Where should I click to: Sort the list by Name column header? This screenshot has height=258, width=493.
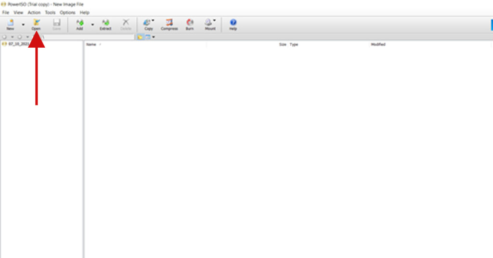(91, 45)
